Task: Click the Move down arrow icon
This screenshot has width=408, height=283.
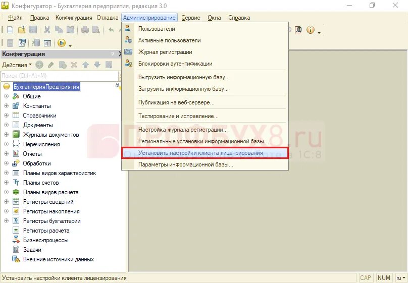Action: tap(97, 65)
